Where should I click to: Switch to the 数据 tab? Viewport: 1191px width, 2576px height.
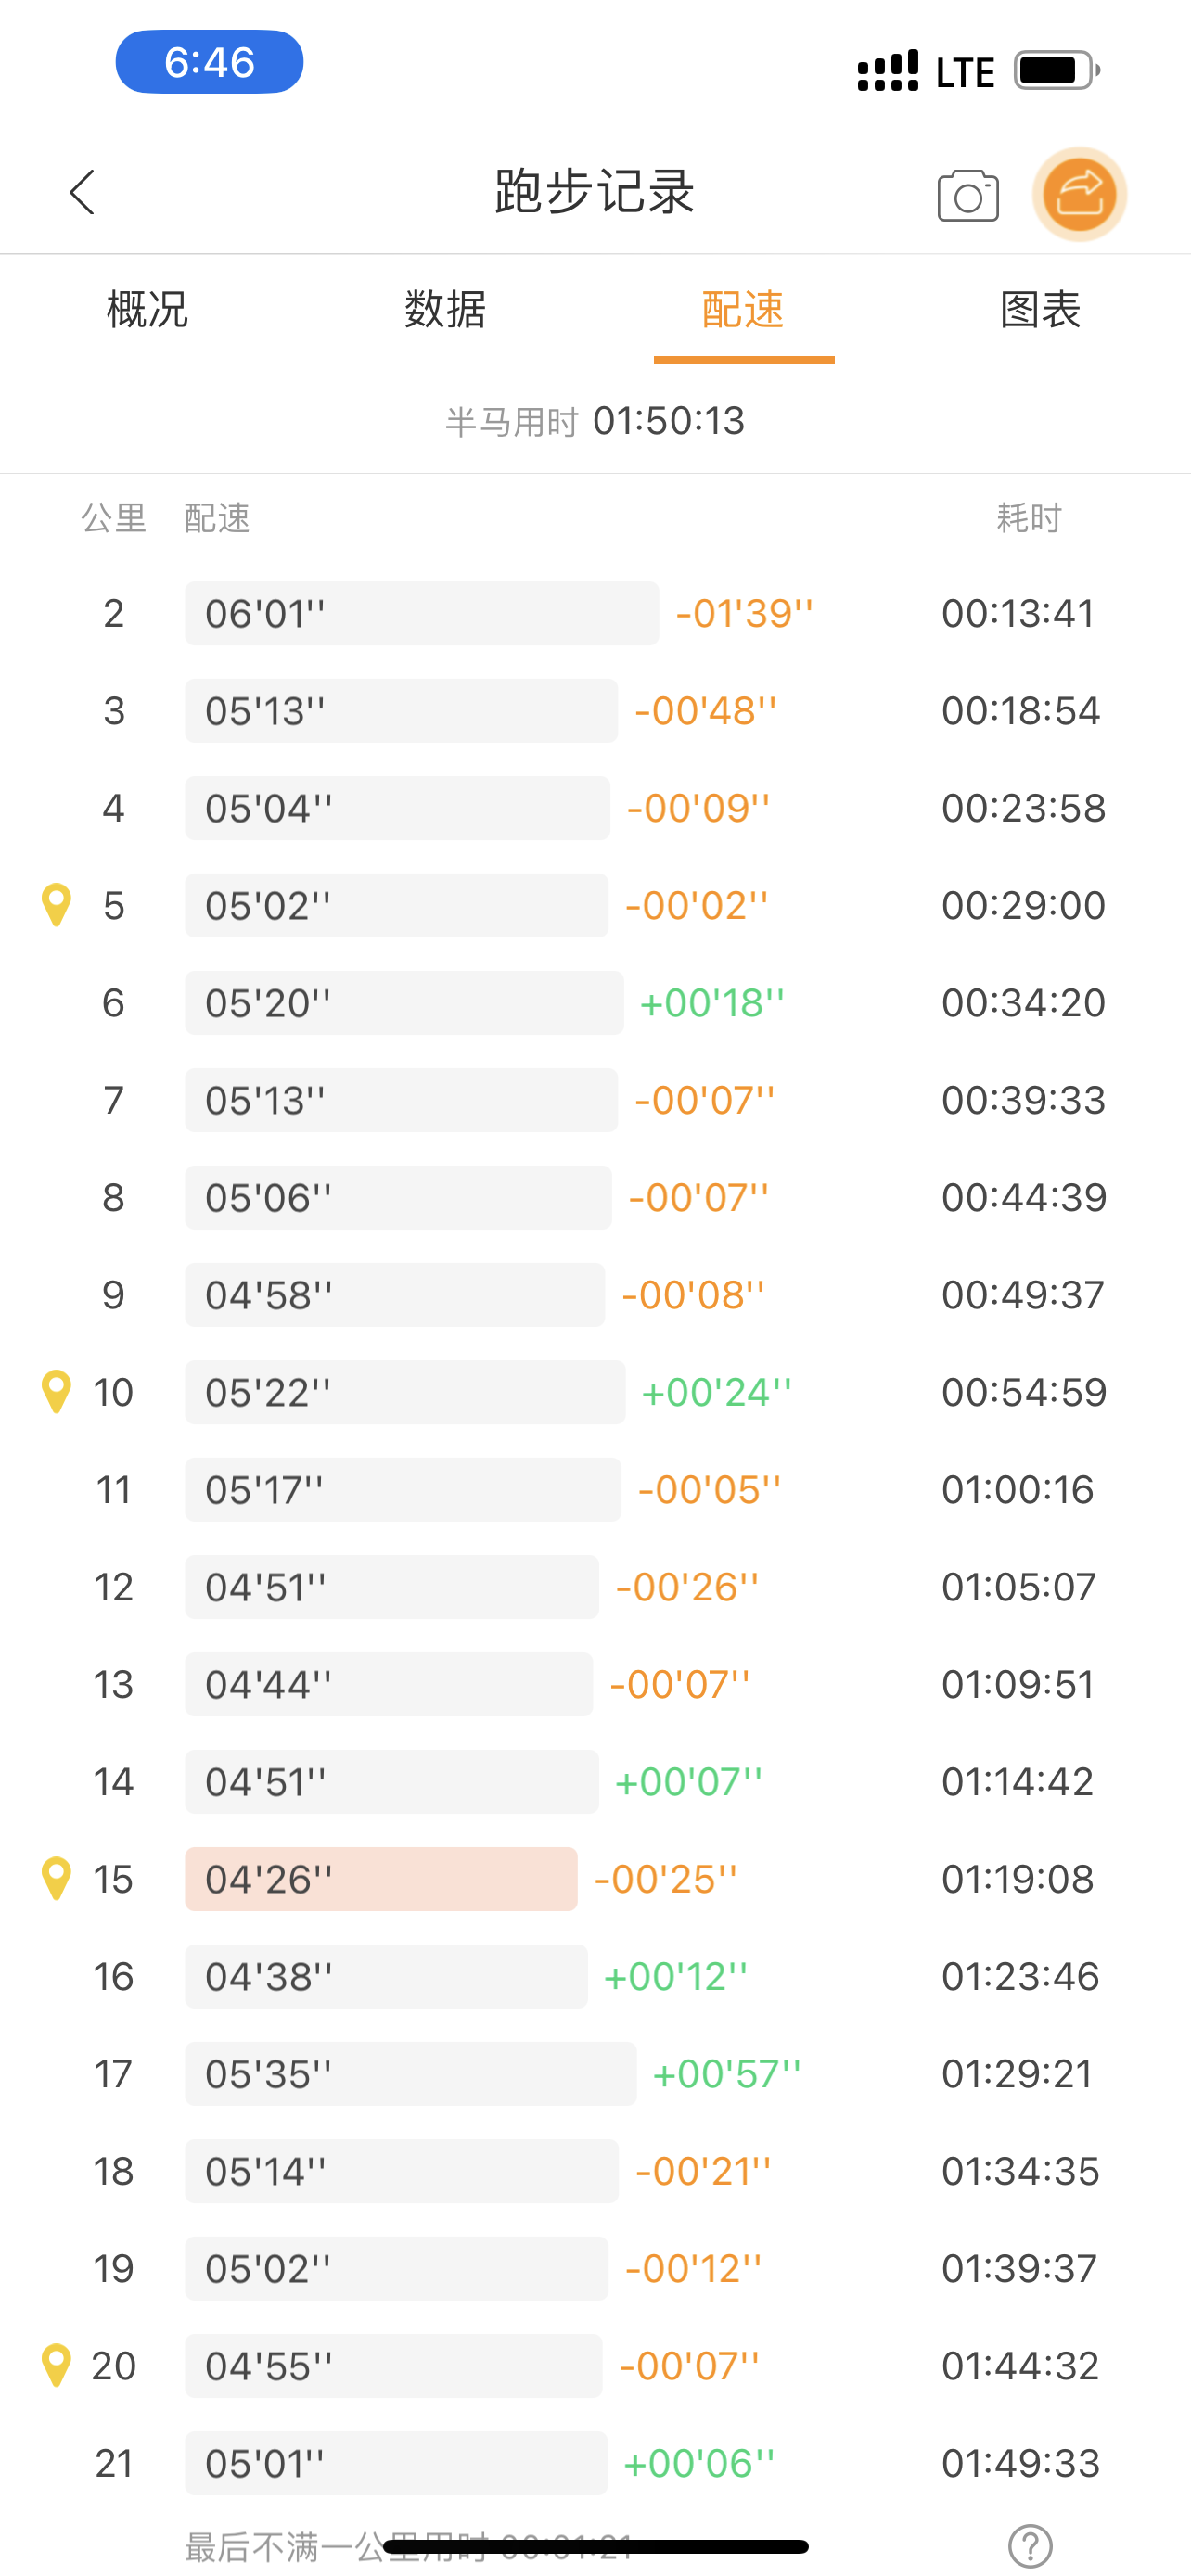coord(445,310)
